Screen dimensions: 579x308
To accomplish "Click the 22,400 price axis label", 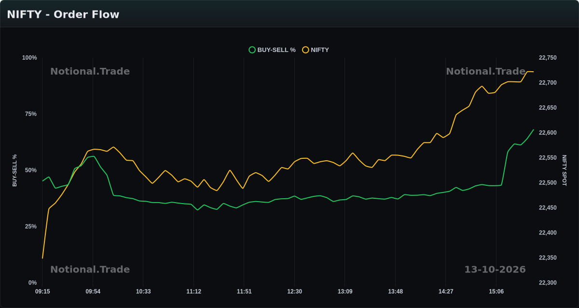I will coord(548,233).
